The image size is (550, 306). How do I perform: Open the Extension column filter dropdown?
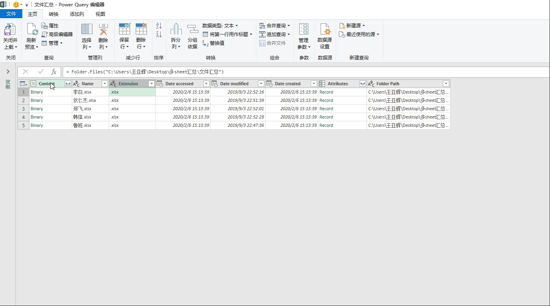[151, 84]
